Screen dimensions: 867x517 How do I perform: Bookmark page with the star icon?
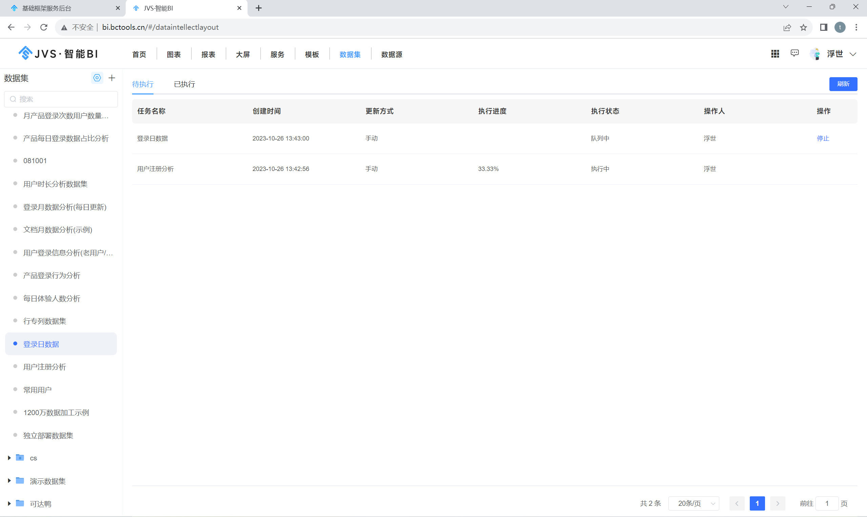point(804,27)
